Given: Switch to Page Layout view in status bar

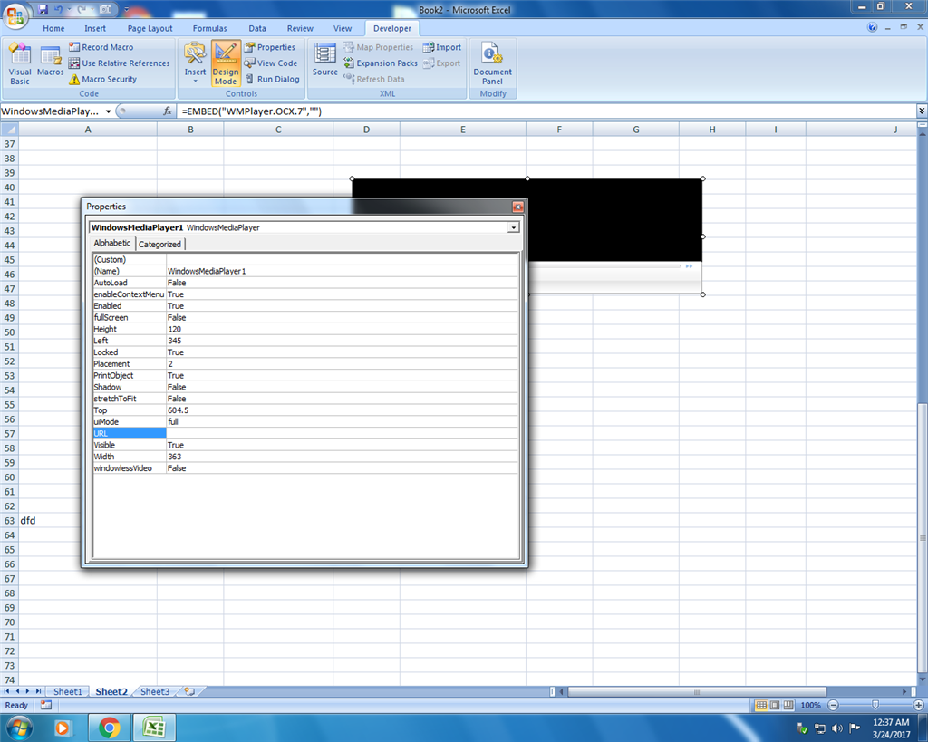Looking at the screenshot, I should click(775, 706).
